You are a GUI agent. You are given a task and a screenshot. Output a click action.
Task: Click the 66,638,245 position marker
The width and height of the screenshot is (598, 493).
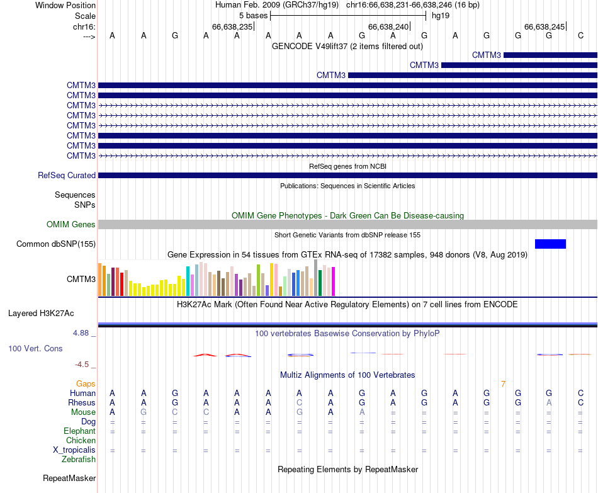[544, 26]
